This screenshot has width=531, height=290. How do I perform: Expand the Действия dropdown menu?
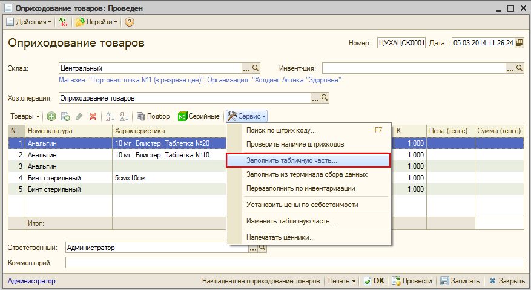30,22
